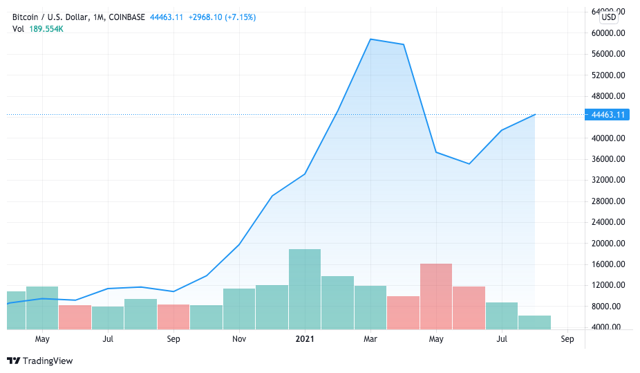Viewport: 640px width, 373px height.
Task: Select the shortest green volume bar at right
Action: 535,322
